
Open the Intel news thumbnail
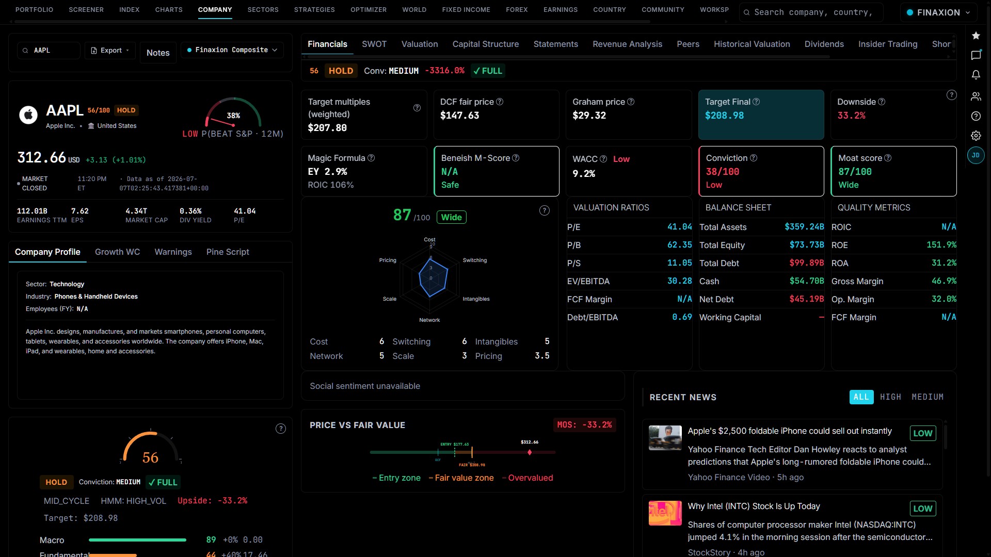point(665,513)
